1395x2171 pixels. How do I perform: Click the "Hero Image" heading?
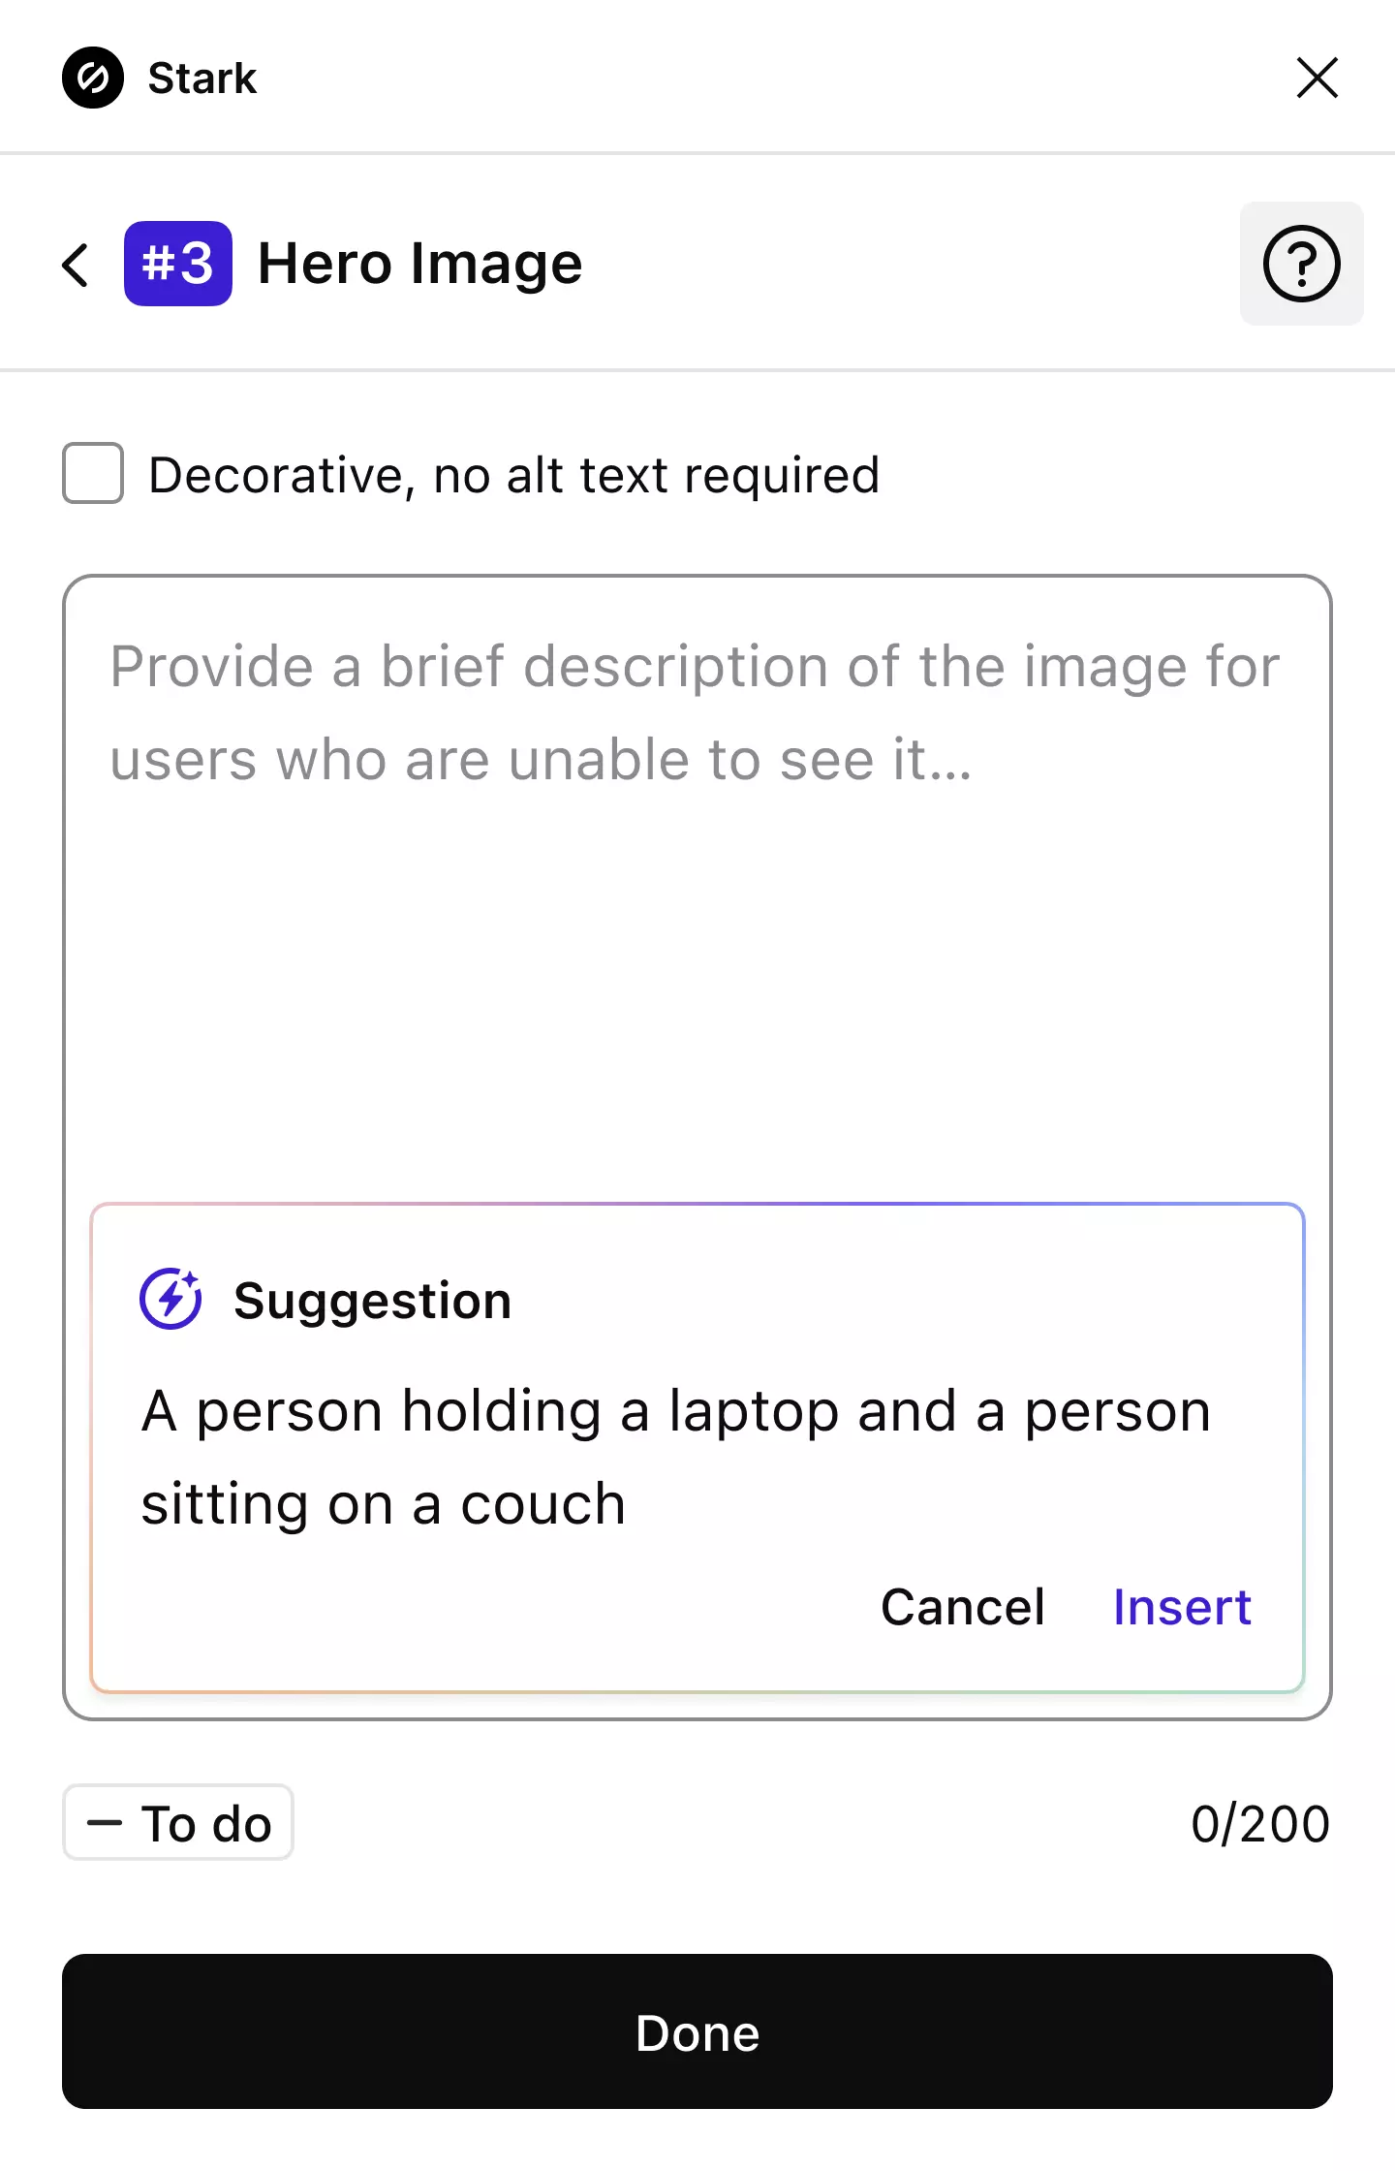pos(420,263)
